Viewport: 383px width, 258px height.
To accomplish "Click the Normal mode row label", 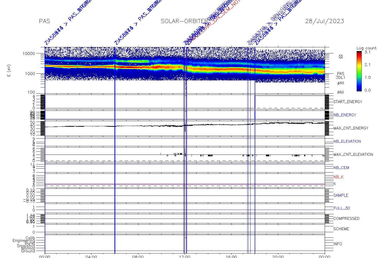I will click(28, 248).
